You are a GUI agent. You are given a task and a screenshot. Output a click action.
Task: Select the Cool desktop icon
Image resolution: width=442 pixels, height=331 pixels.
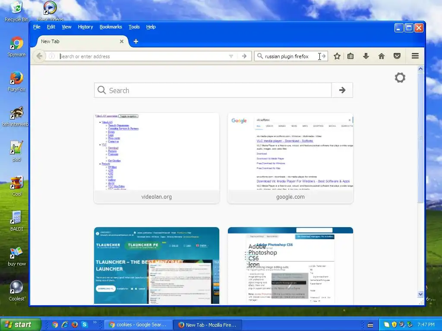(16, 186)
